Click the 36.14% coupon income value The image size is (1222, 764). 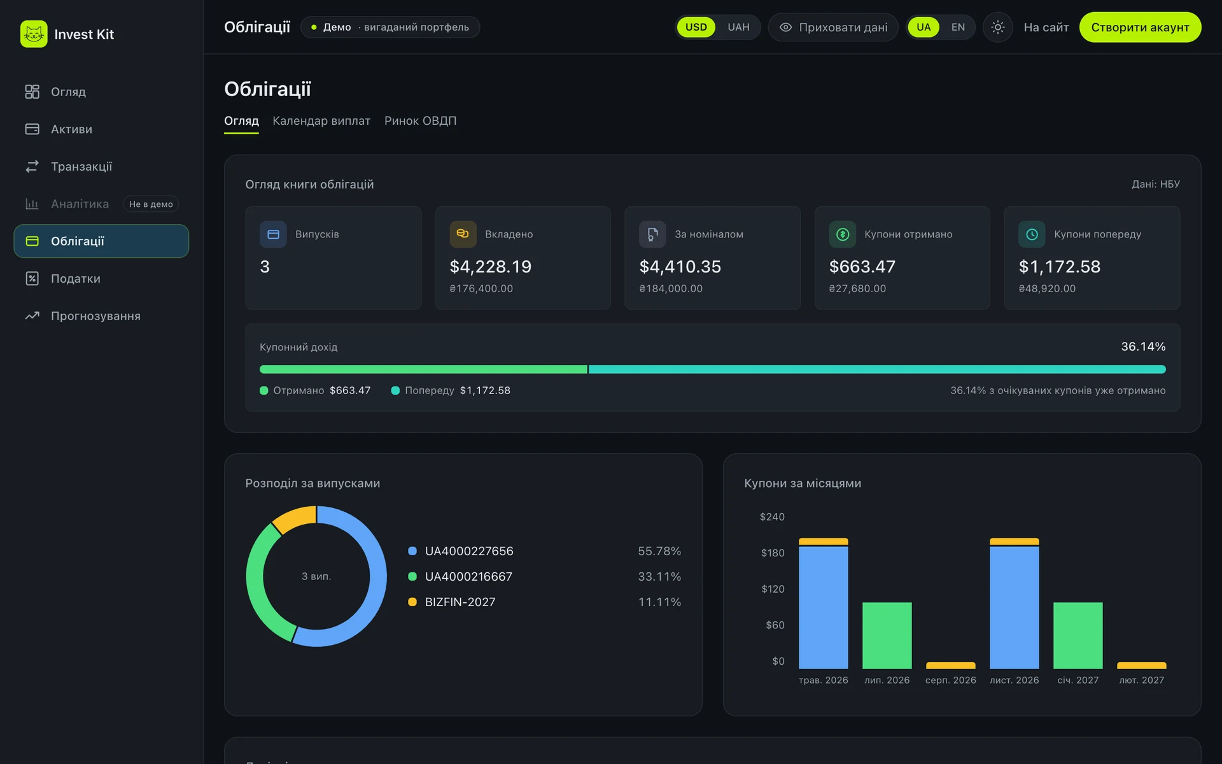pos(1143,346)
